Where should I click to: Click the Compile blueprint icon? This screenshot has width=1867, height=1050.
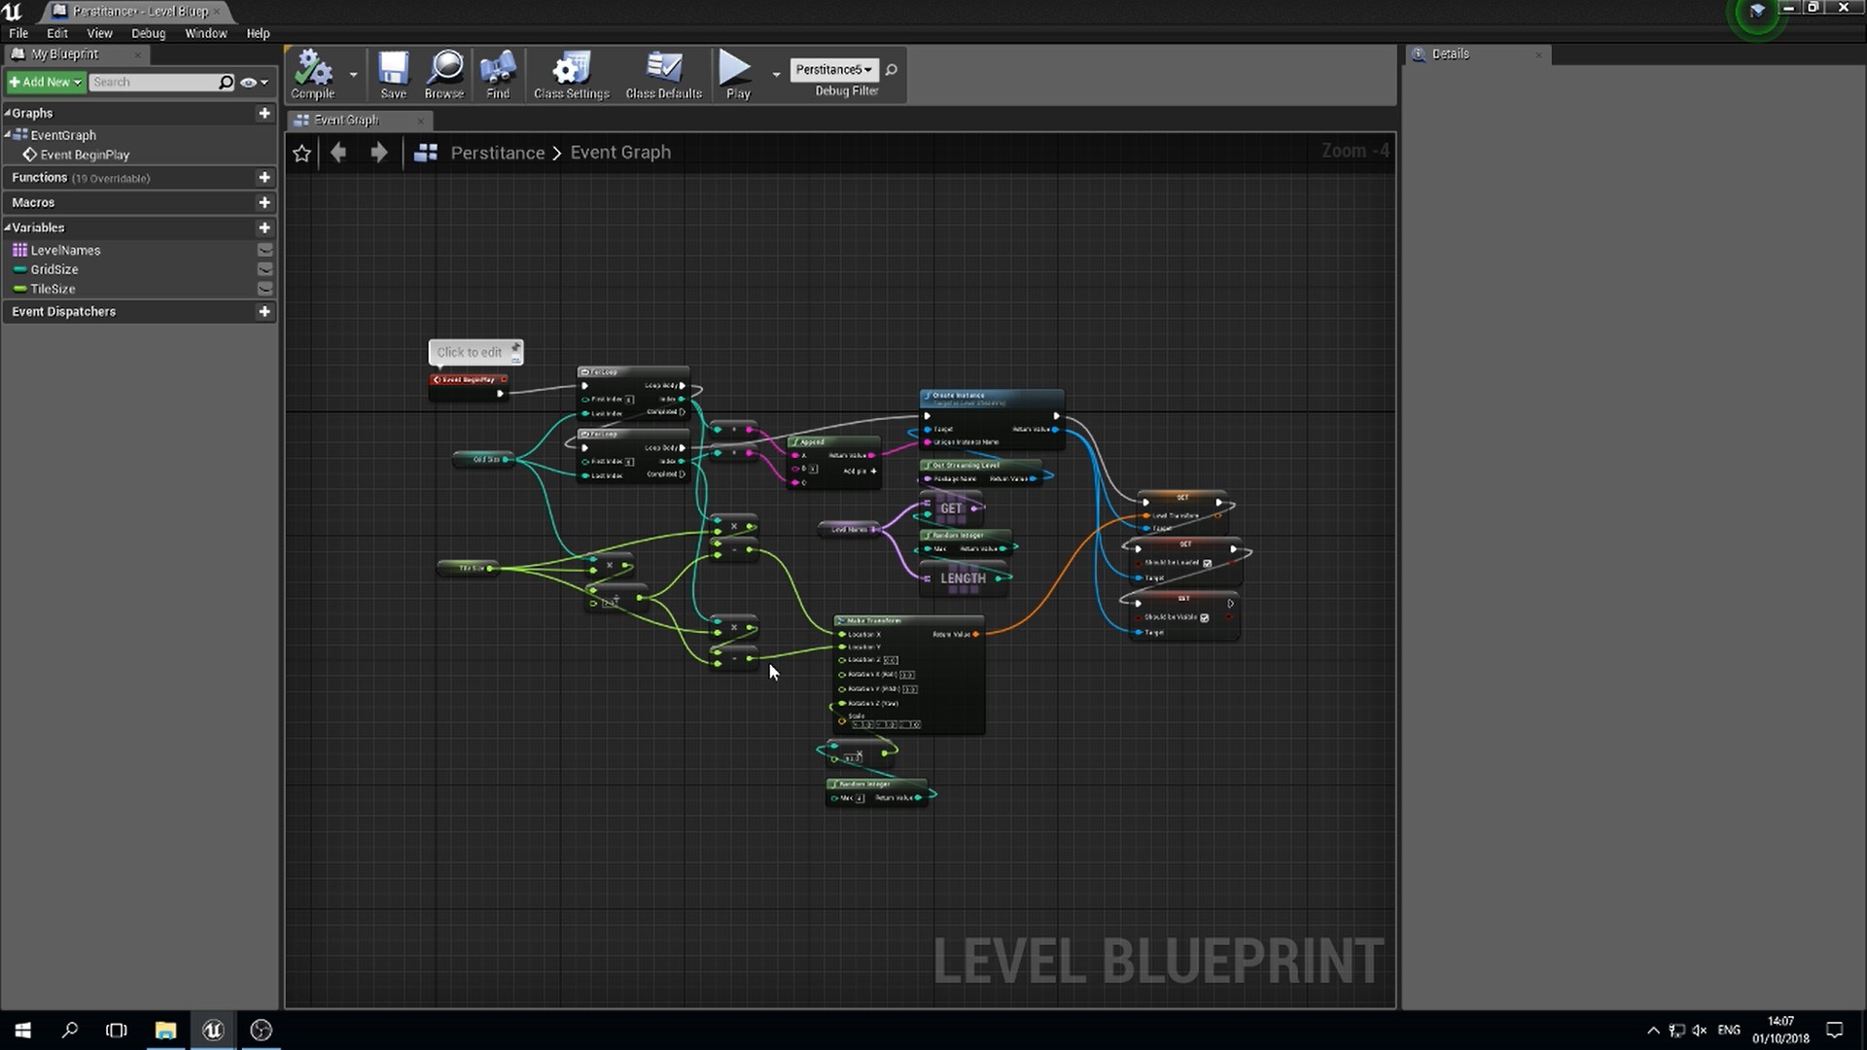pos(313,69)
